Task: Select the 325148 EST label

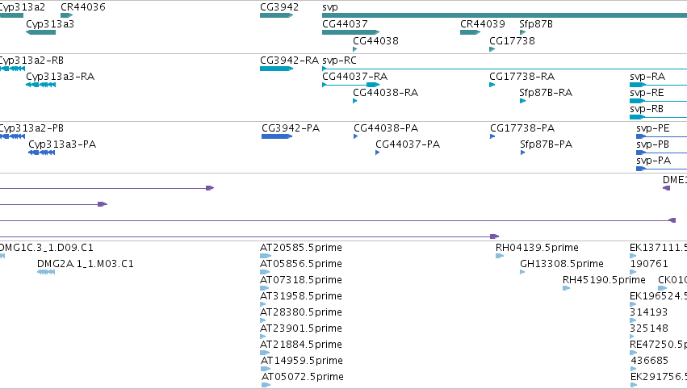Action: coord(649,328)
